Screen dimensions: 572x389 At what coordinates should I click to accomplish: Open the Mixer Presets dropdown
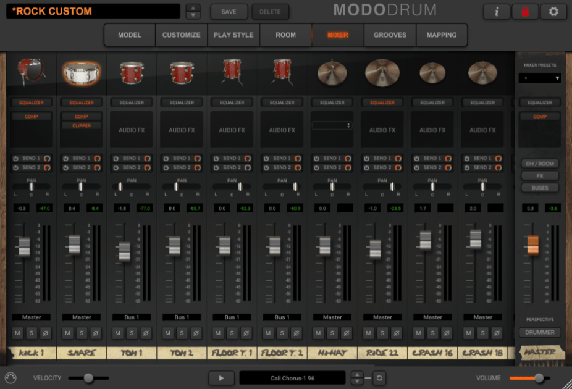(540, 78)
